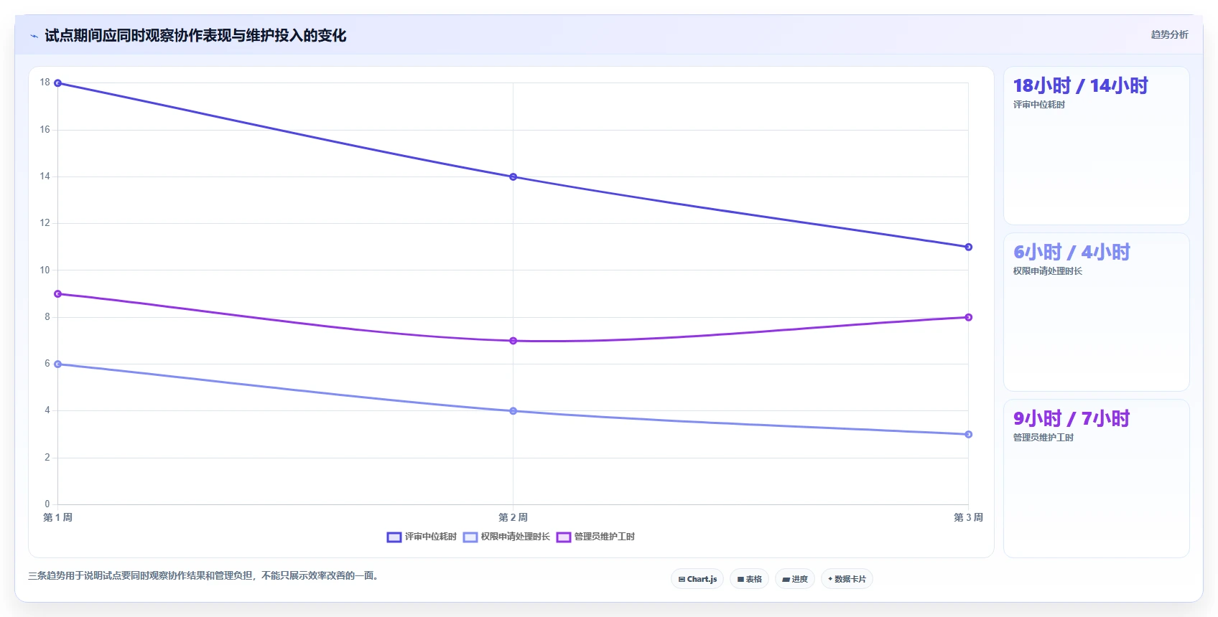
Task: Click the 管理员维护工时 data point at 第 2 周 (7)
Action: click(513, 341)
